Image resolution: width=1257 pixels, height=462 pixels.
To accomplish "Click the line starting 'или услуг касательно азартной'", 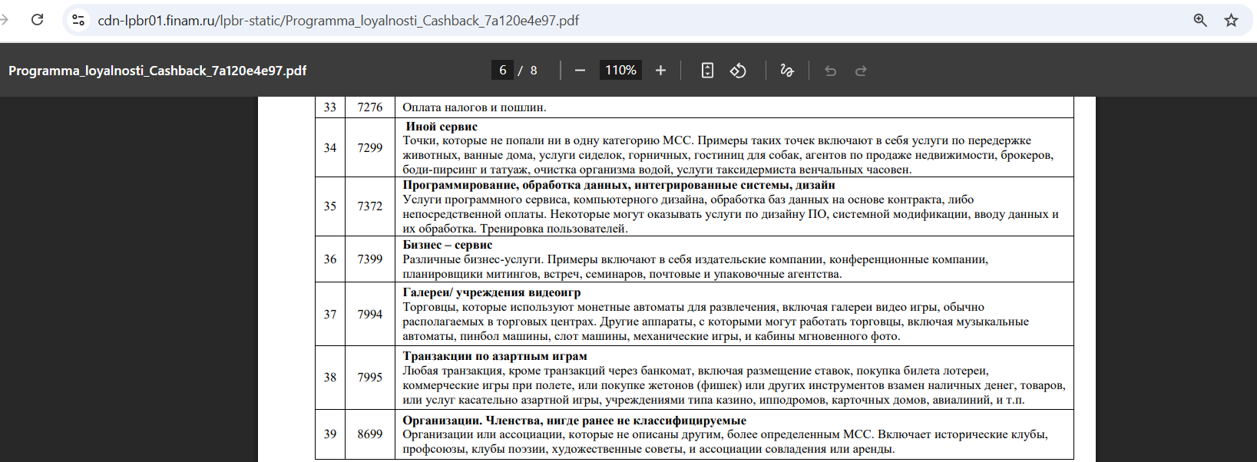I will tap(713, 400).
